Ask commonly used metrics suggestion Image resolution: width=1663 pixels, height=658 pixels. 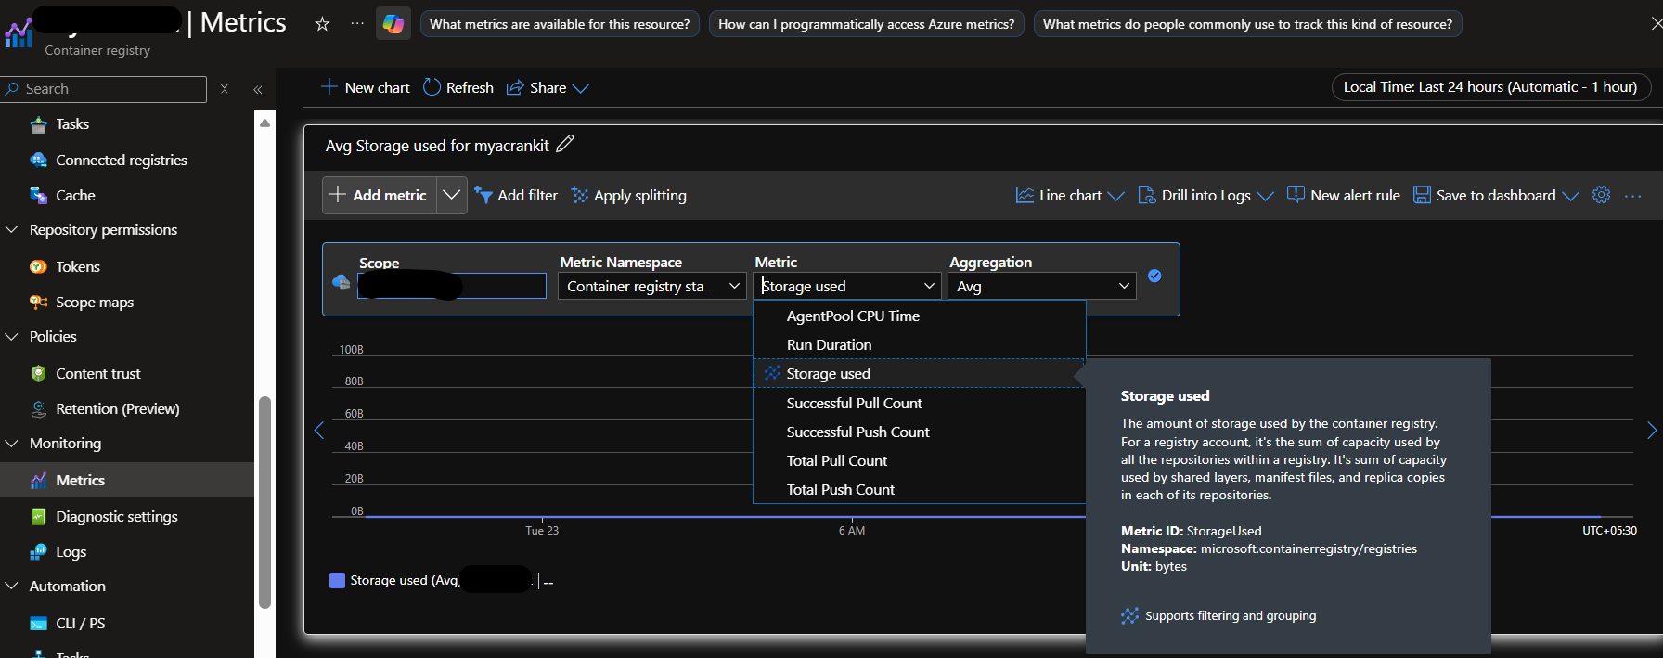coord(1247,24)
